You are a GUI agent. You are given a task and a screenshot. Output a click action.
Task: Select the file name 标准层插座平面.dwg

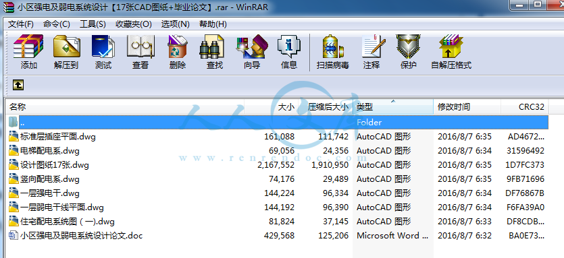pos(58,137)
